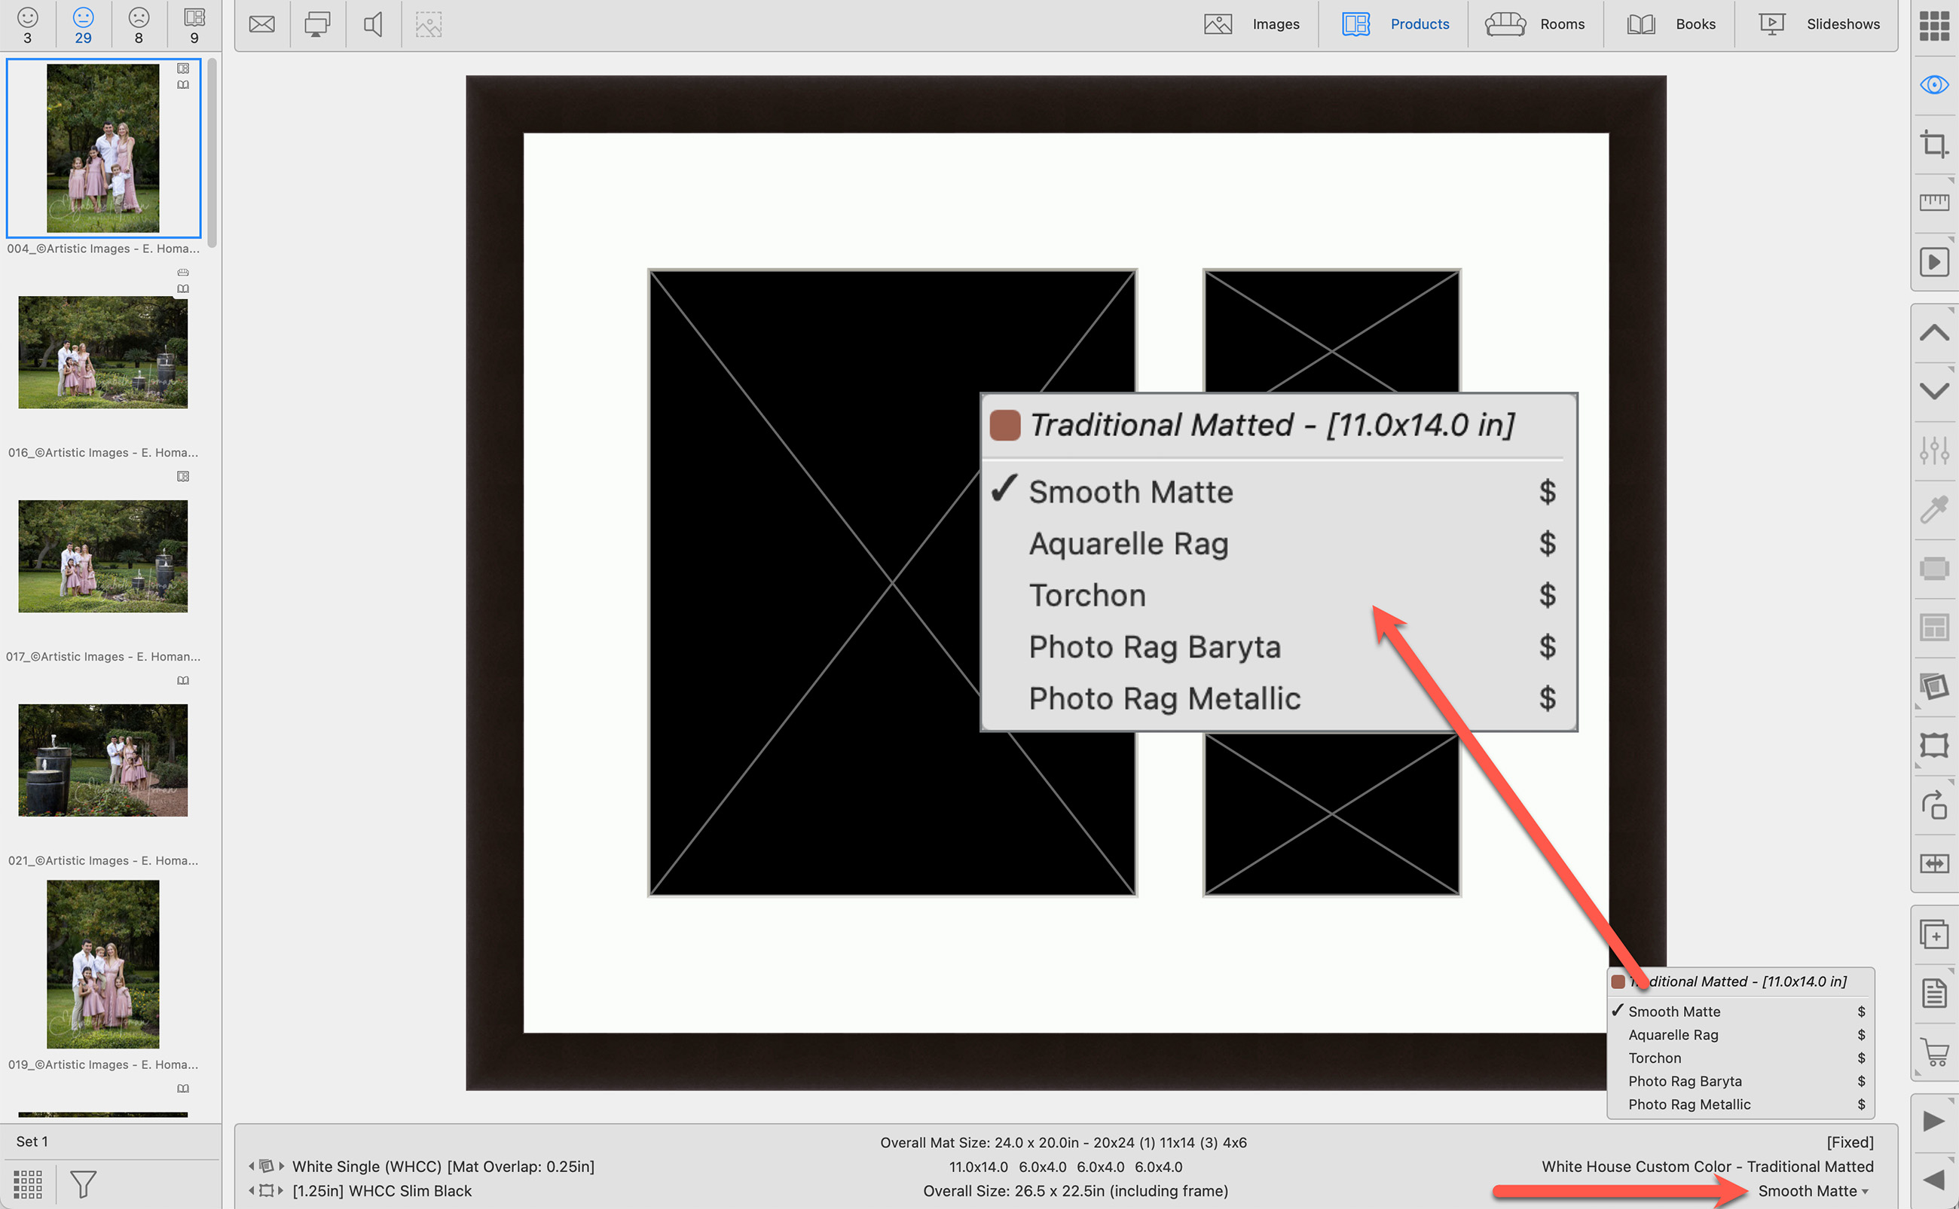This screenshot has height=1209, width=1959.
Task: Open the filter funnel icon
Action: [82, 1184]
